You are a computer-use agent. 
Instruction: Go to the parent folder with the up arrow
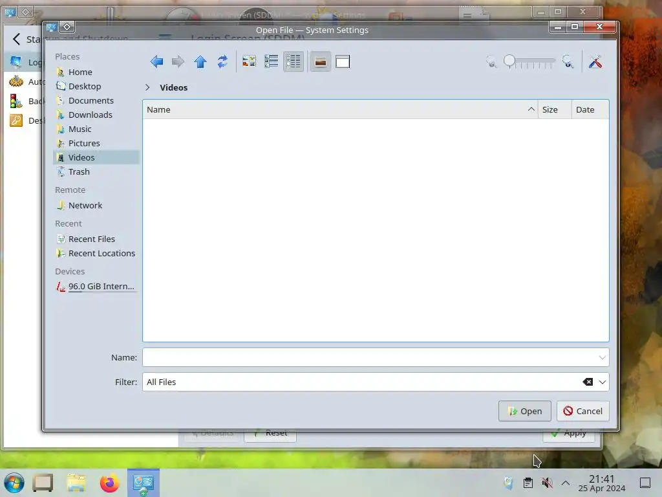tap(200, 61)
